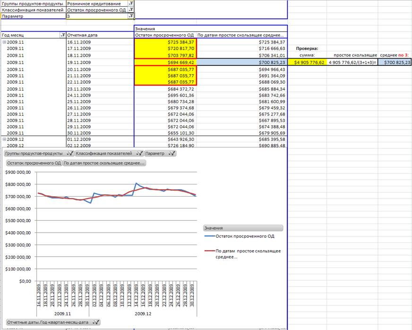412x330 pixels.
Task: Open the Год месяц column filter
Action: [x=63, y=35]
